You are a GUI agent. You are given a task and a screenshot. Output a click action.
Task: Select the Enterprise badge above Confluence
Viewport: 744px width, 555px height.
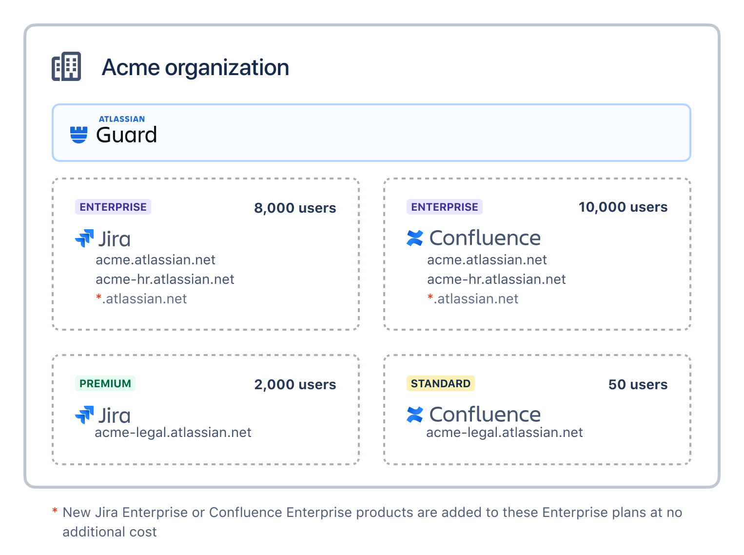coord(444,207)
